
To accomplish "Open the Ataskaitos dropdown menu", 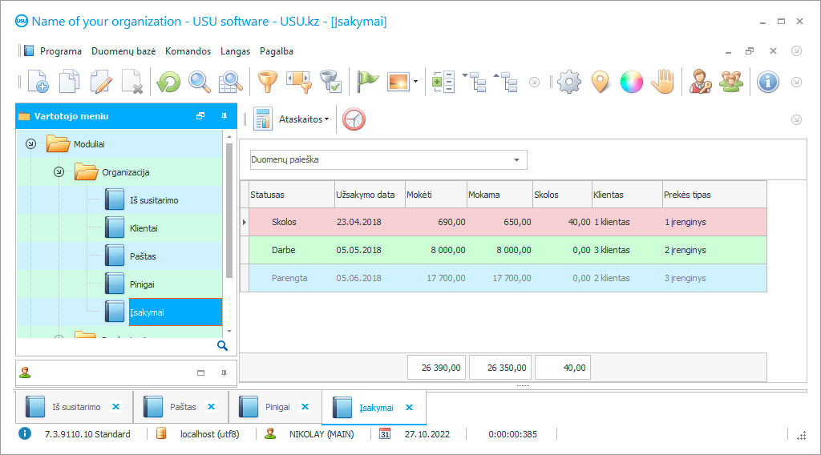I will pos(303,119).
